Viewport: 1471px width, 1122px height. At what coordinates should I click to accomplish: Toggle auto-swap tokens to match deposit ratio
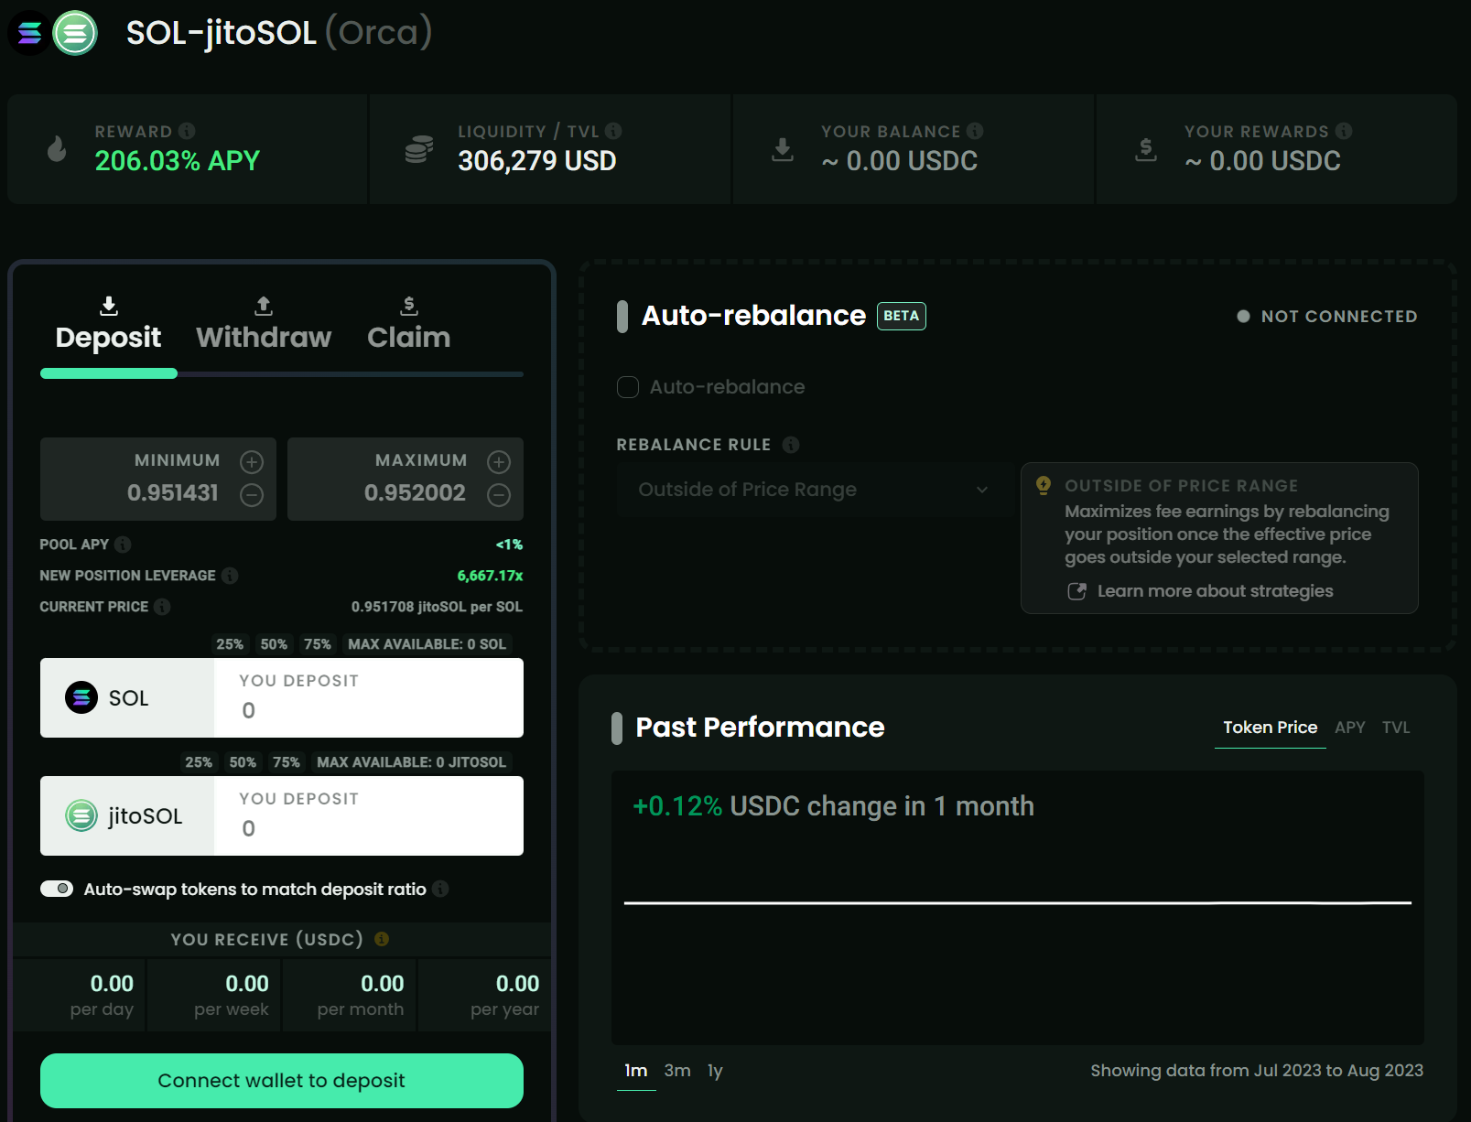tap(57, 889)
